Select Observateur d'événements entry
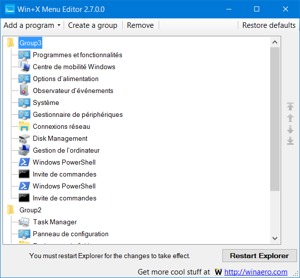The image size is (300, 278). [x=73, y=91]
